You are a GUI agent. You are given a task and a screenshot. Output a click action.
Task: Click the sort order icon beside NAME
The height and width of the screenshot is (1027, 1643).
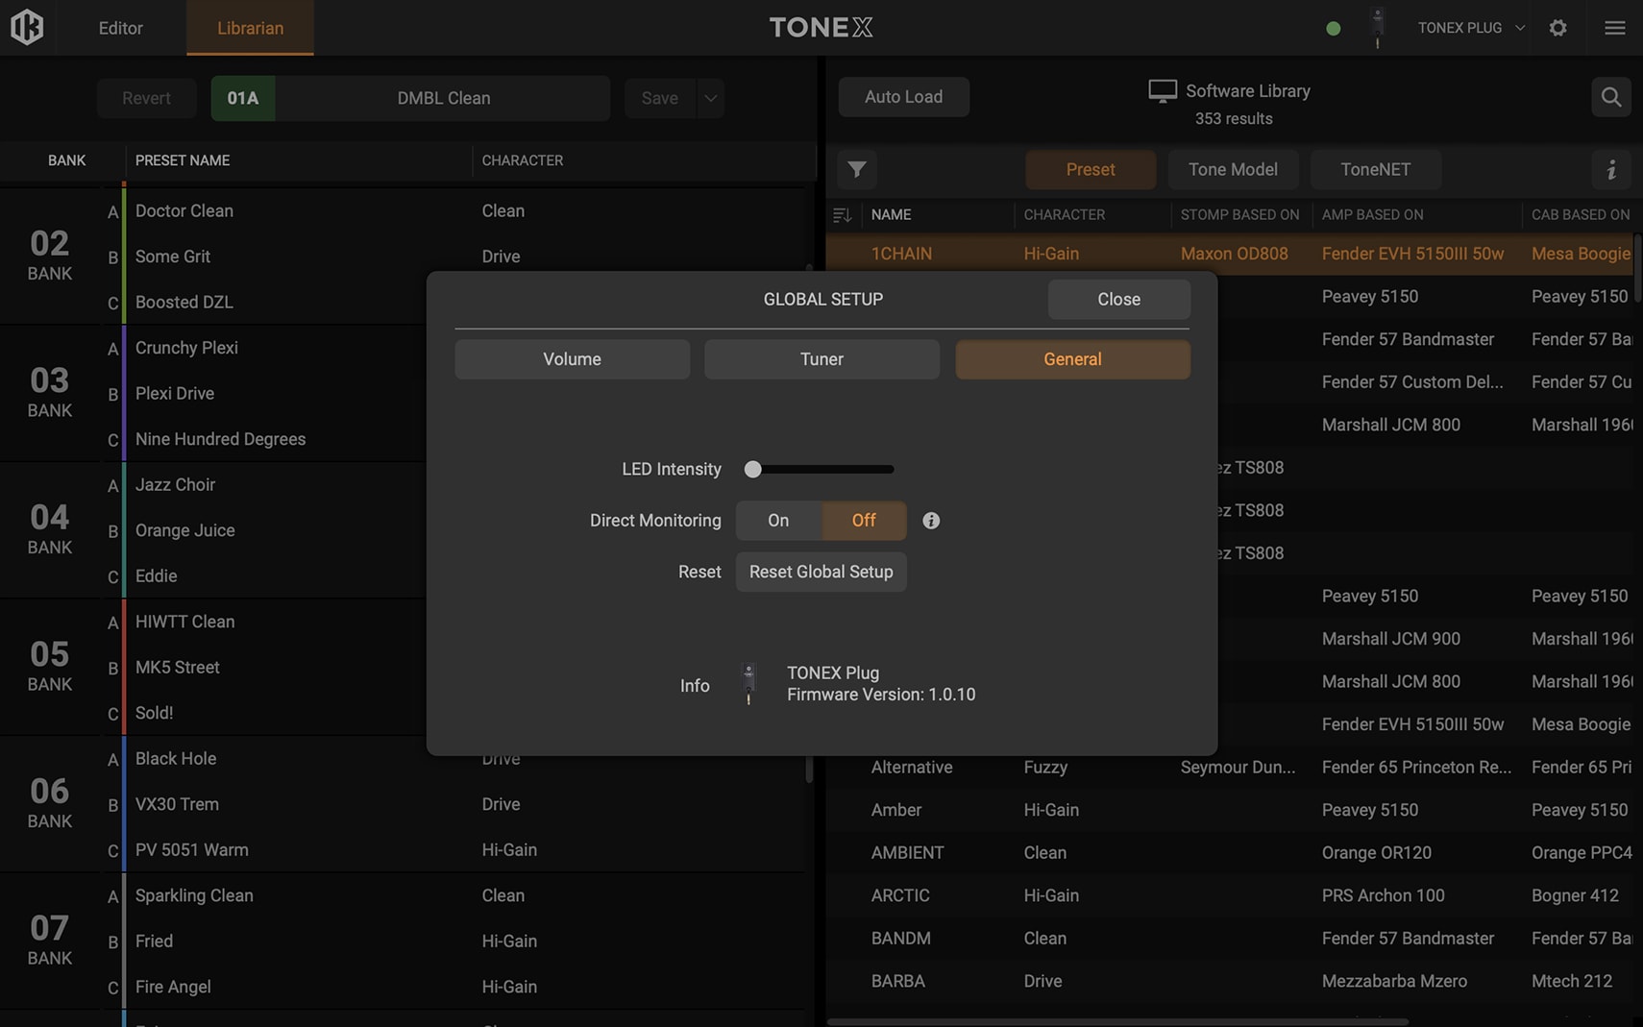pyautogui.click(x=842, y=215)
